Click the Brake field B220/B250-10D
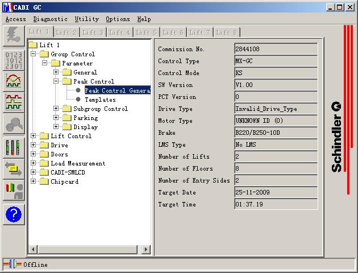The height and width of the screenshot is (273, 358). (x=276, y=133)
